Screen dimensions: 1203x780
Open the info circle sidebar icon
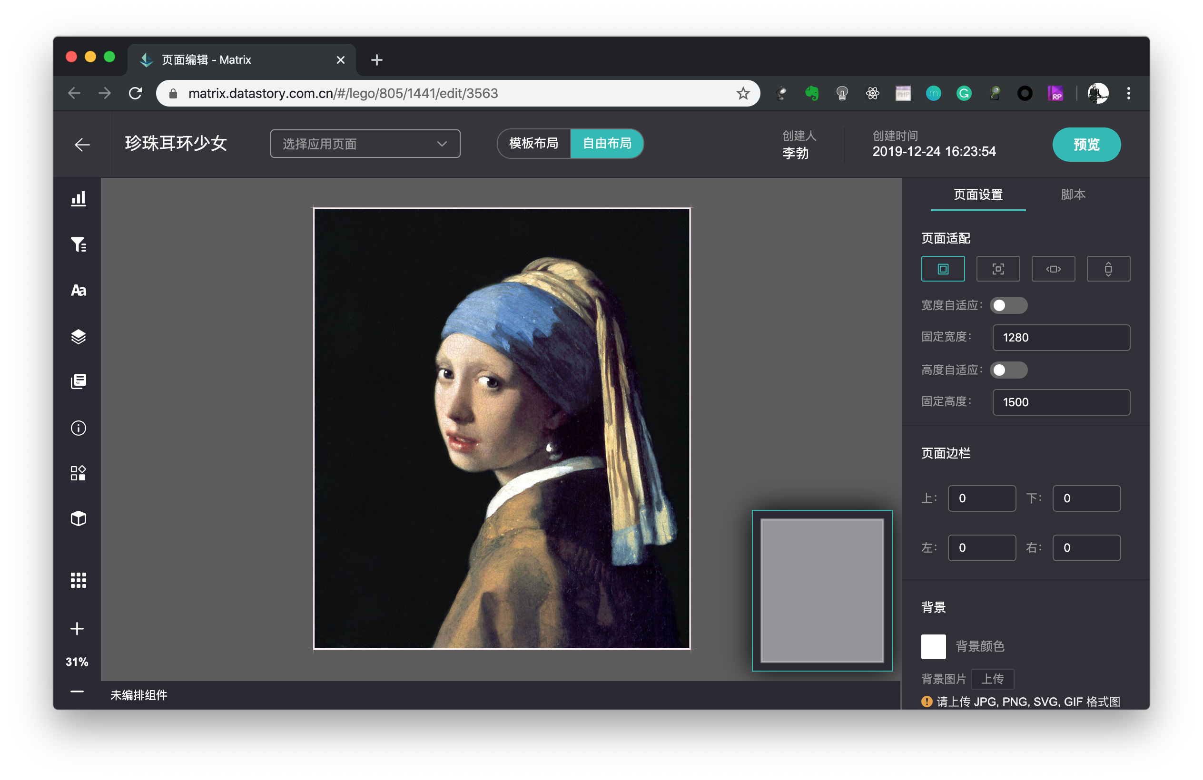78,428
